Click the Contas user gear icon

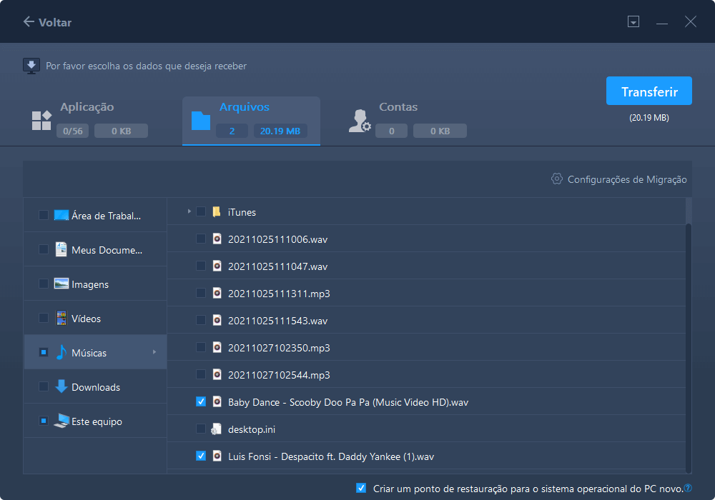coord(360,121)
